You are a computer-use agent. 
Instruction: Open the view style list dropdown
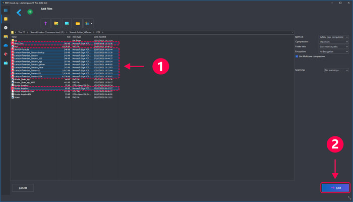click(88, 23)
